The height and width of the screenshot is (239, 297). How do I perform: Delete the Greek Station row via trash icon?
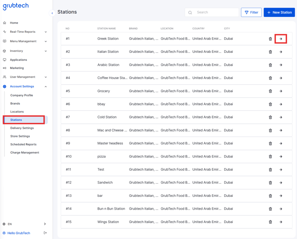pos(270,39)
